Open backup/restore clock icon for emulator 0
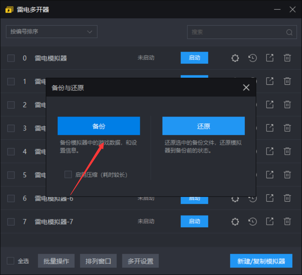Viewport: 302px width, 275px height. (252, 58)
